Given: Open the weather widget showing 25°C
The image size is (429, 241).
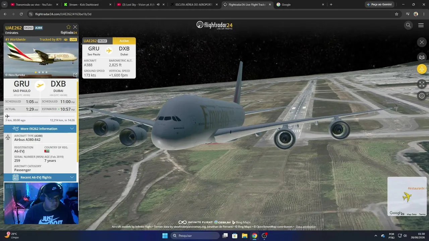Looking at the screenshot, I should (x=12, y=236).
